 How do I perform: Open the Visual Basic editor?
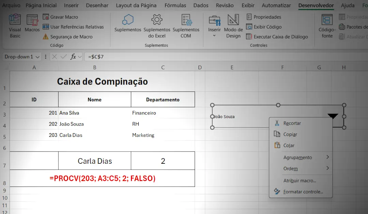pyautogui.click(x=14, y=27)
